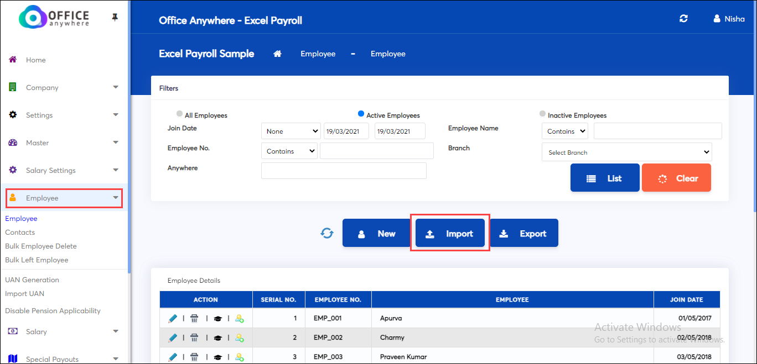Expand the Salary menu arrow
Image resolution: width=757 pixels, height=364 pixels.
pos(116,331)
